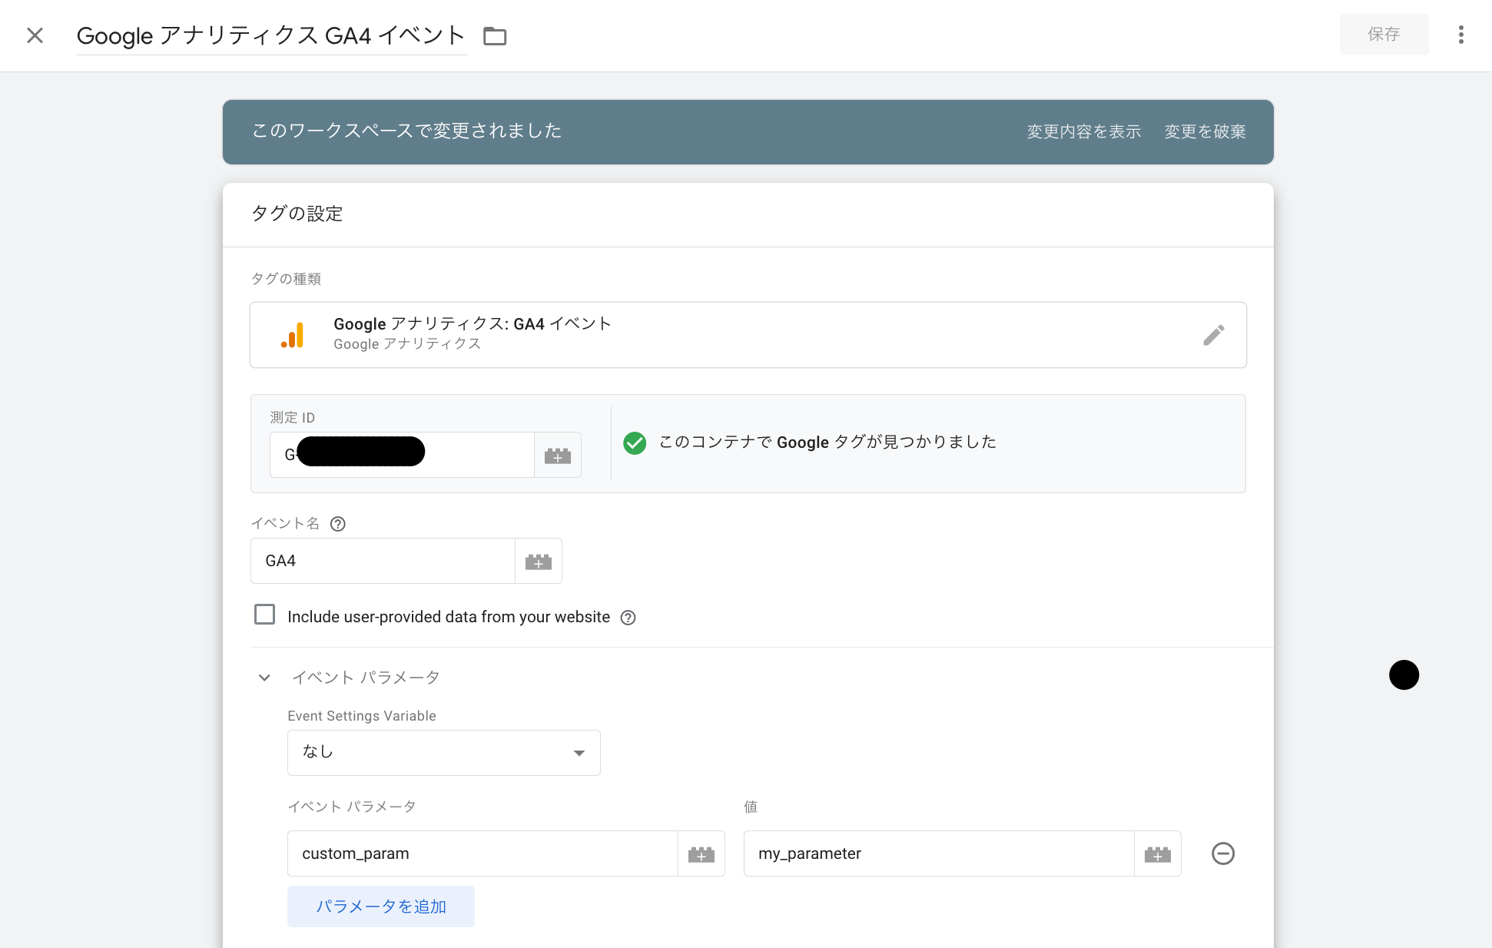Open the three-dot overflow menu
This screenshot has width=1492, height=948.
pos(1460,35)
